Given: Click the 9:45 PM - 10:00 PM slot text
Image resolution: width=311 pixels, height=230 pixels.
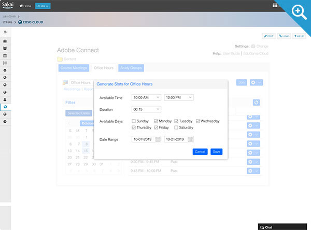Looking at the screenshot, I should tap(146, 171).
